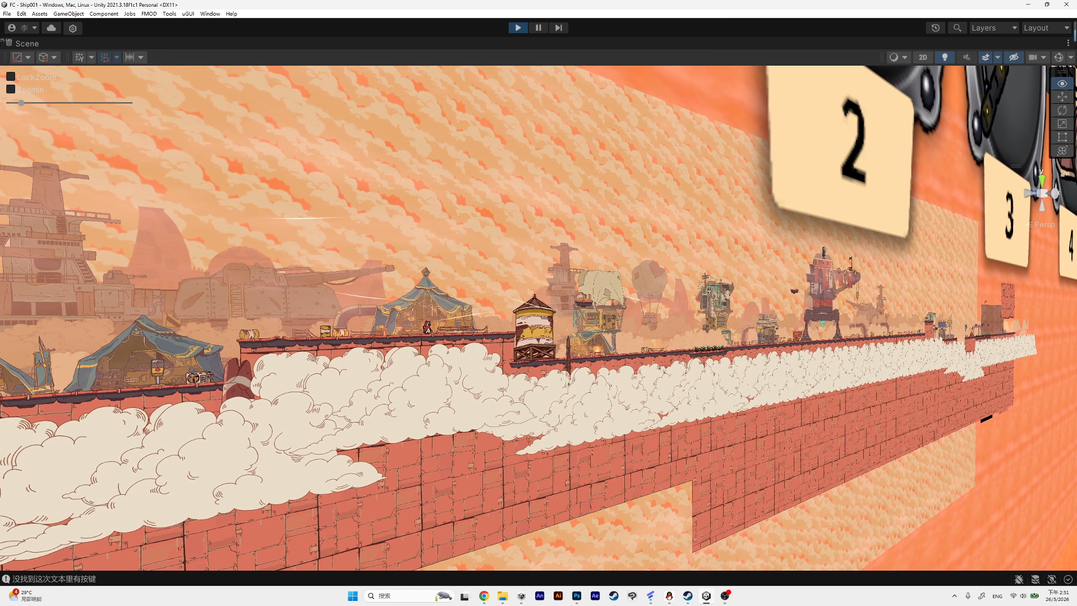
Task: Select the Rect tool
Action: [1062, 137]
